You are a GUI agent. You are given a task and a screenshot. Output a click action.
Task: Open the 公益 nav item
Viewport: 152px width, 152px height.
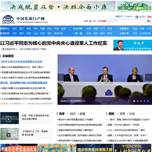tap(35, 33)
